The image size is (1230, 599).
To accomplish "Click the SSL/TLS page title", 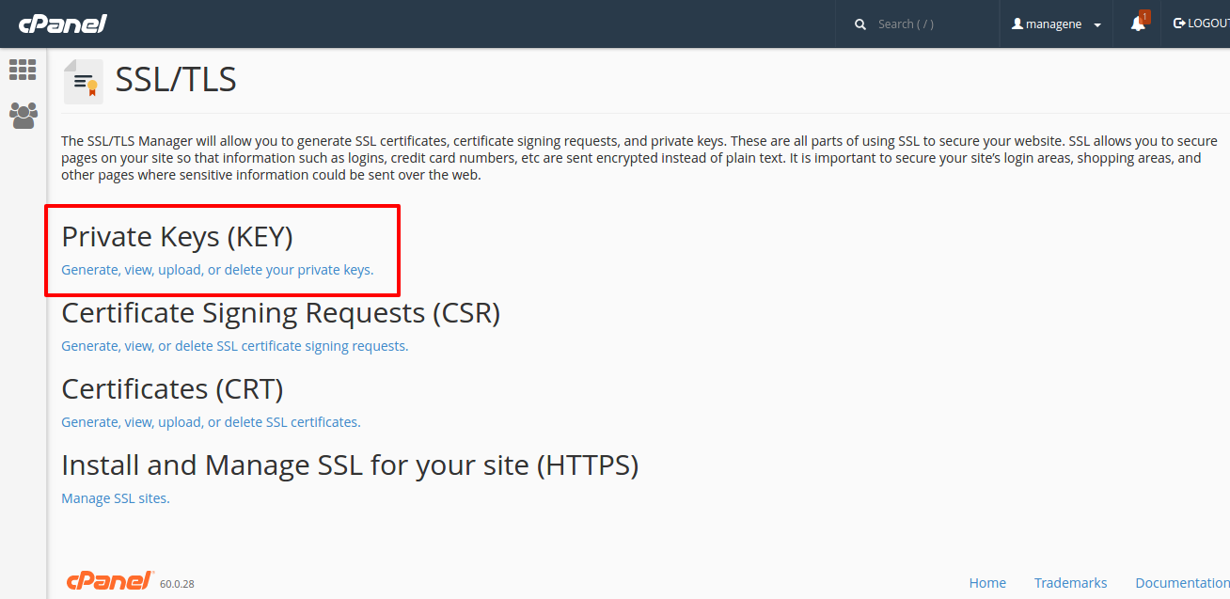I will (176, 80).
